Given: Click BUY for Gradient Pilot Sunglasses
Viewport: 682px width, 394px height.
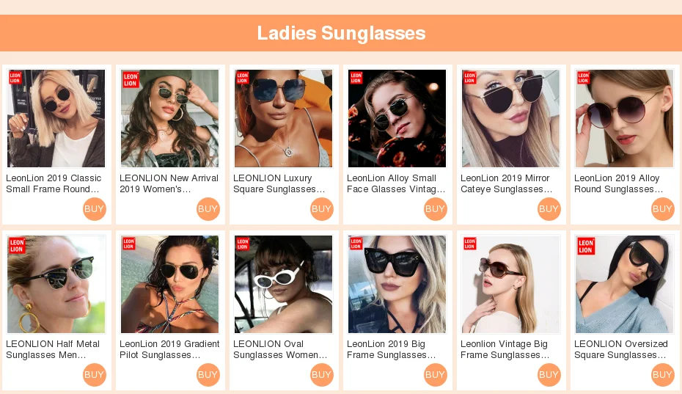Looking at the screenshot, I should click(208, 375).
